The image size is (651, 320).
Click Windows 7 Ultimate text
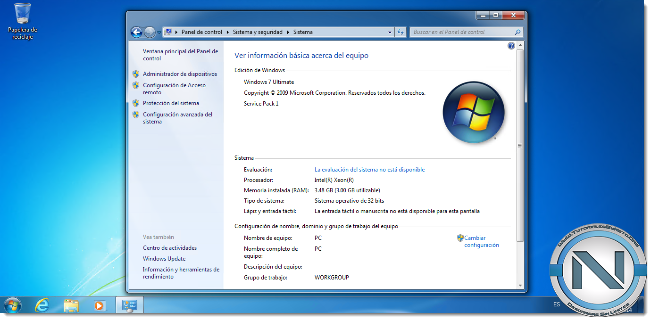pyautogui.click(x=269, y=82)
